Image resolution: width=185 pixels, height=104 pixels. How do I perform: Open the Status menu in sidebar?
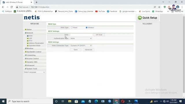click(29, 29)
